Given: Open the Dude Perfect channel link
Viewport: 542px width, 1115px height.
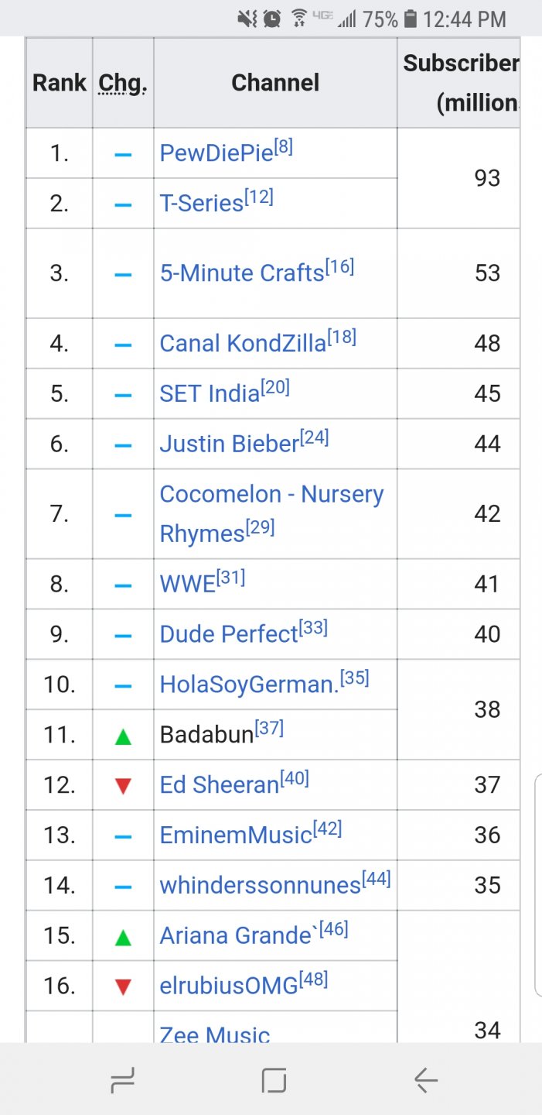Looking at the screenshot, I should pos(228,634).
